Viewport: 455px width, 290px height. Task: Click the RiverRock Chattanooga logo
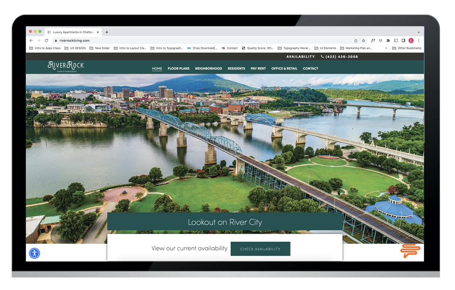[66, 67]
